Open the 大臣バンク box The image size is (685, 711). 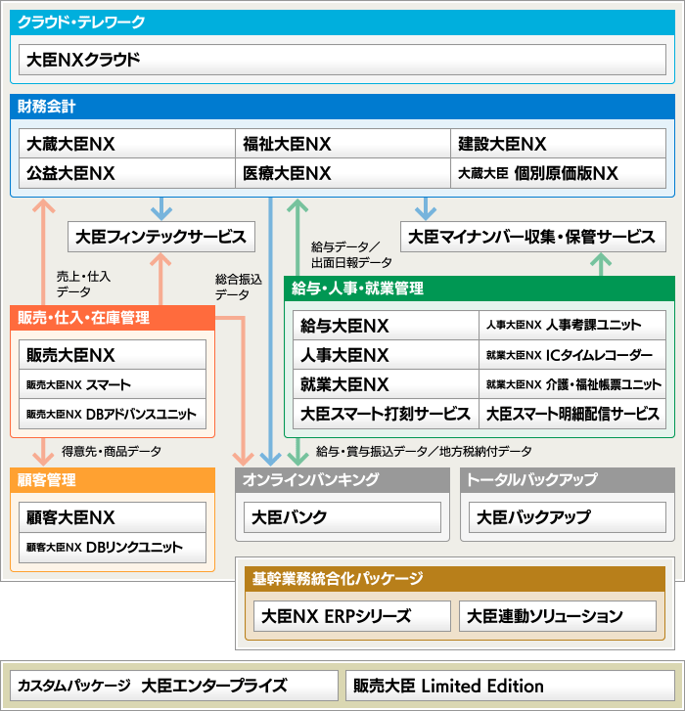pyautogui.click(x=342, y=517)
